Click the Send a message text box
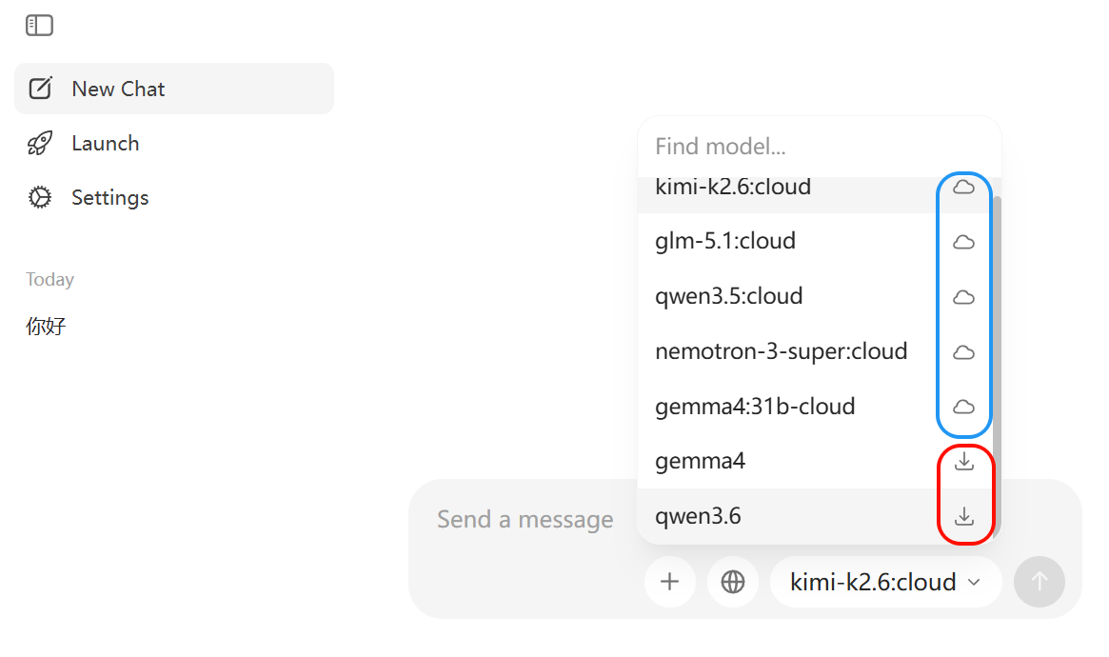The height and width of the screenshot is (657, 1109). (x=525, y=520)
